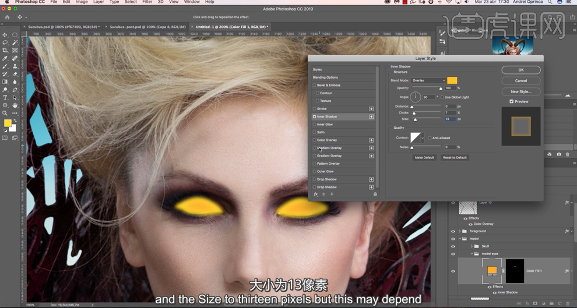The image size is (577, 308).
Task: Click the Color Fill 1 layer mask thumbnail
Action: pos(514,271)
